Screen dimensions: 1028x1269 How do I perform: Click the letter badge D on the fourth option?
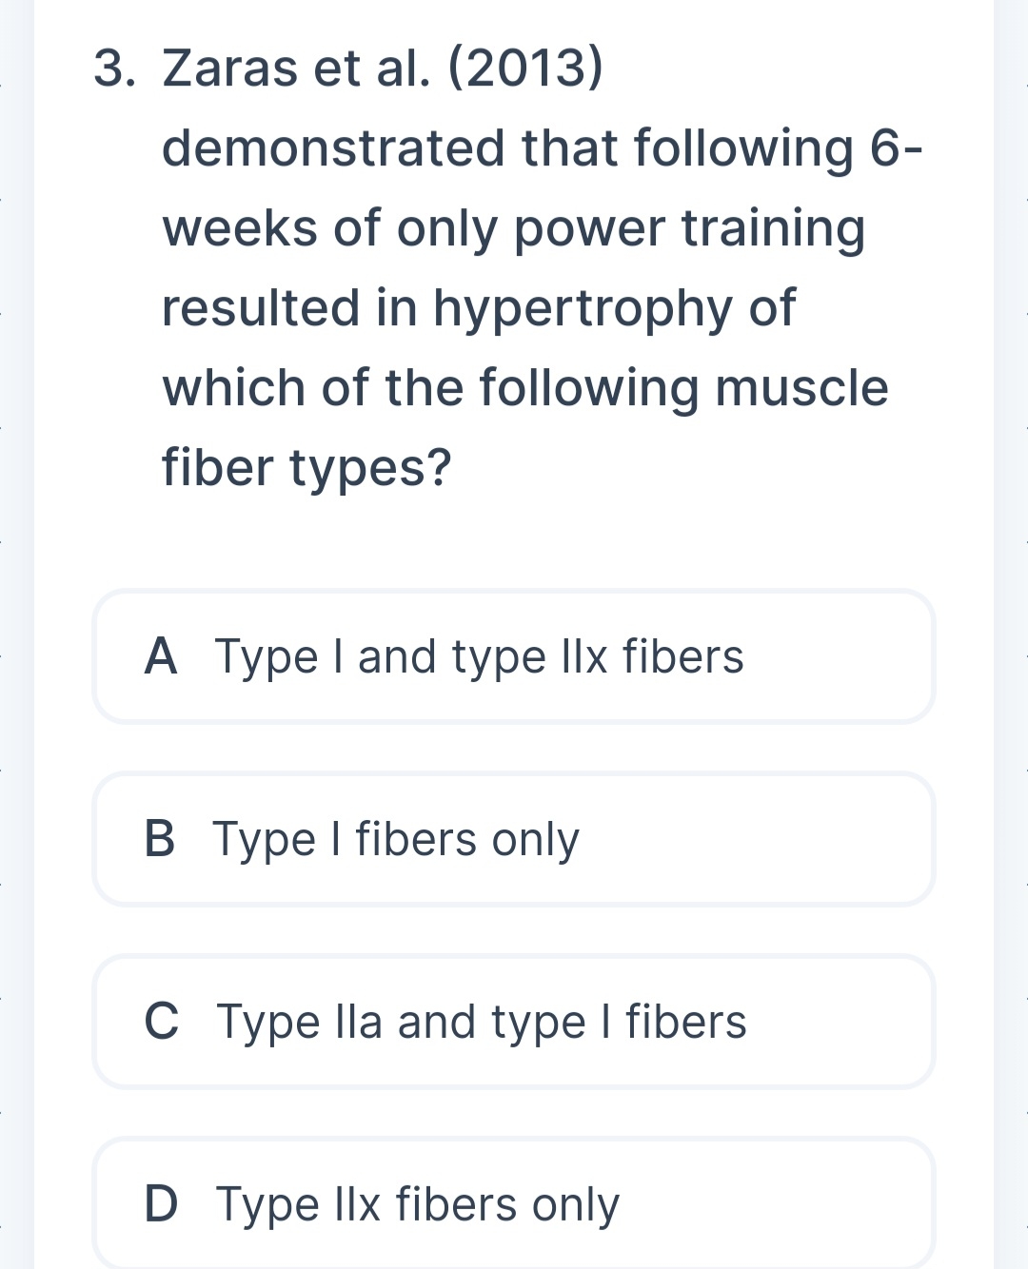tap(162, 1203)
